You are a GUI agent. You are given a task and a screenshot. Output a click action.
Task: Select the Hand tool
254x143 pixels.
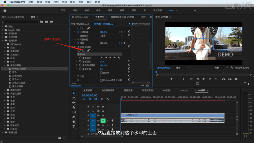pos(74,121)
